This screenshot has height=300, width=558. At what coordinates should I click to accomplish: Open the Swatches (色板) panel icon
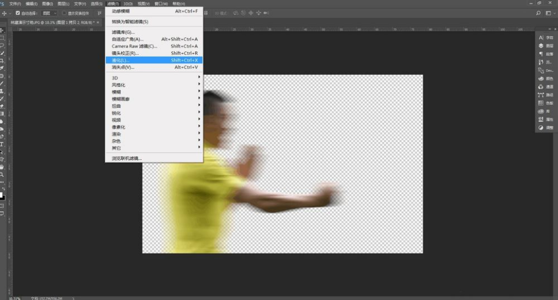pos(541,102)
